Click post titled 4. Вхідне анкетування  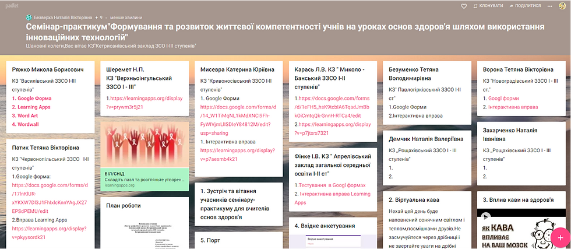pos(325,226)
